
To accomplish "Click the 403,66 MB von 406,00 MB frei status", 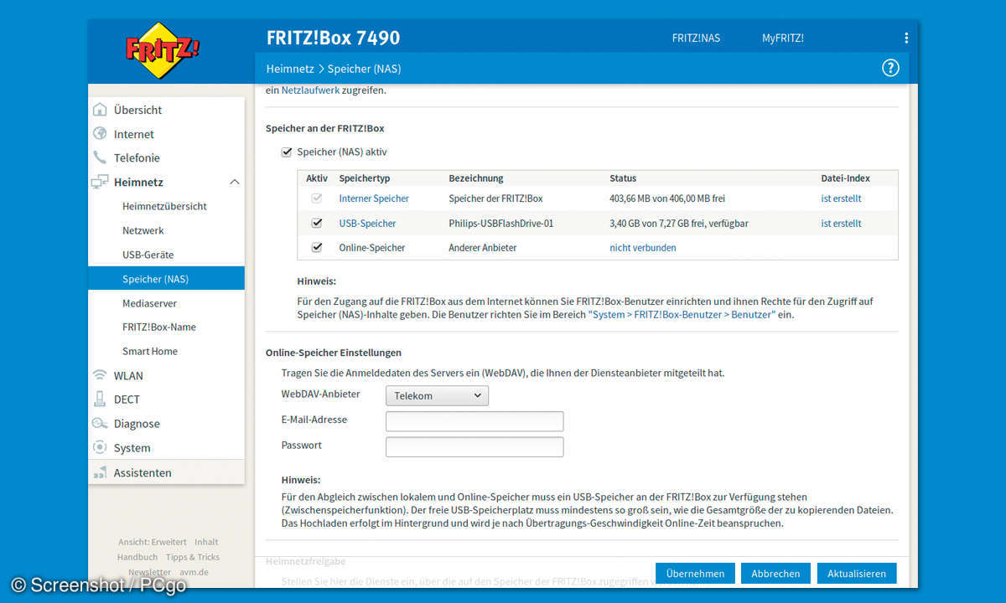I will tap(667, 198).
